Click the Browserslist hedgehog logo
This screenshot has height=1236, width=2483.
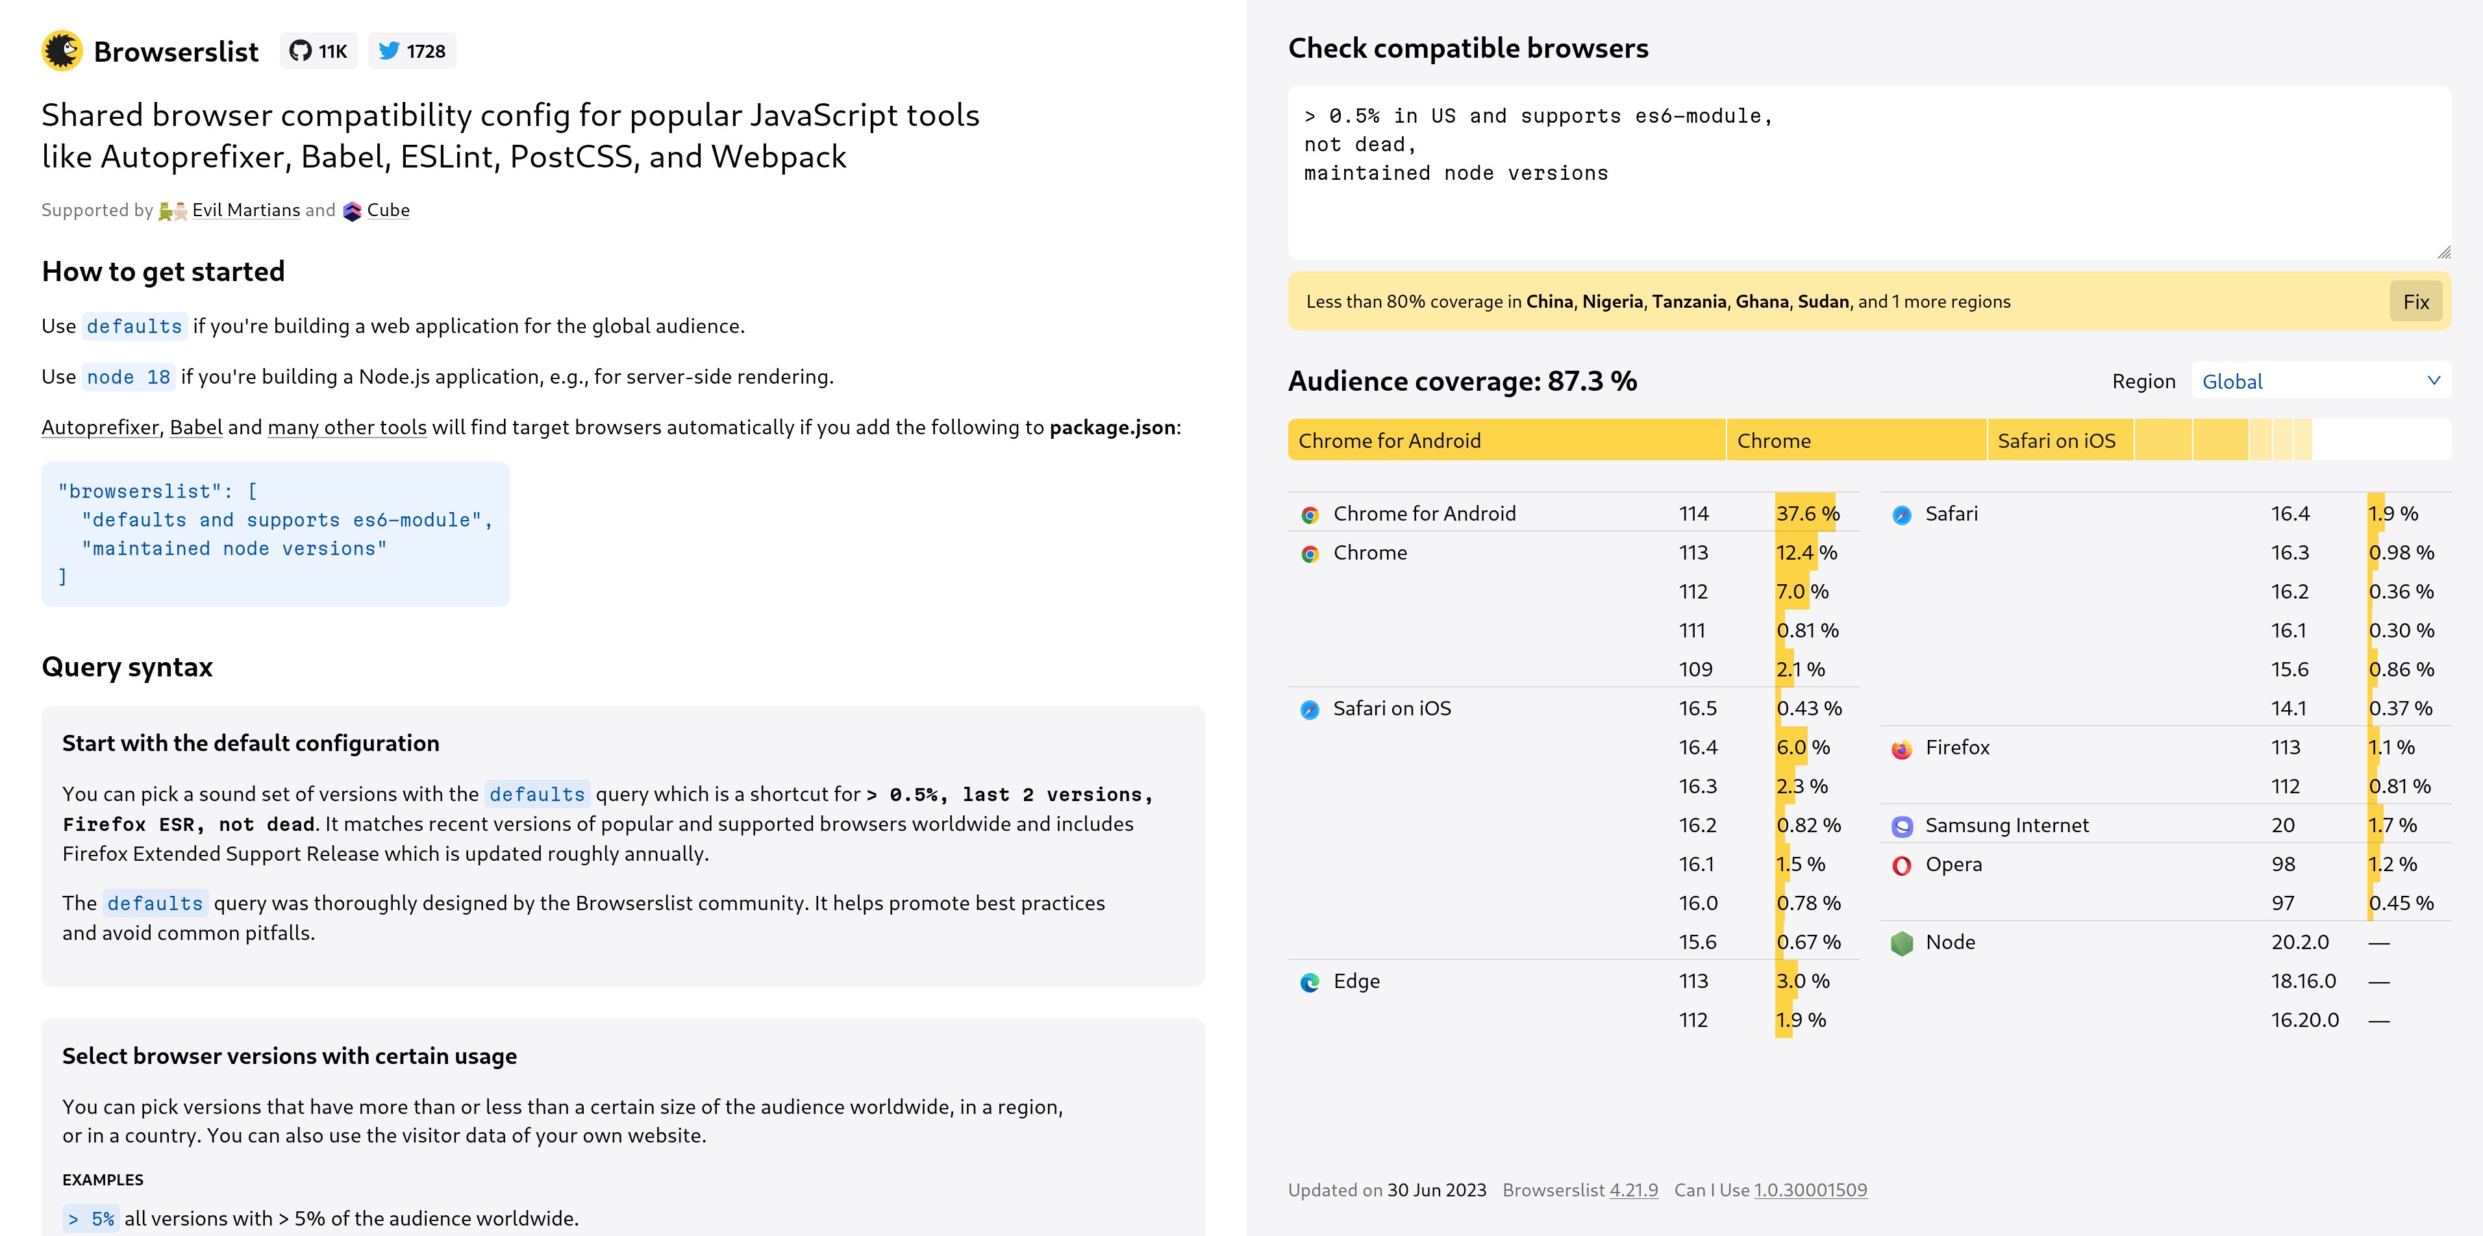pyautogui.click(x=62, y=51)
